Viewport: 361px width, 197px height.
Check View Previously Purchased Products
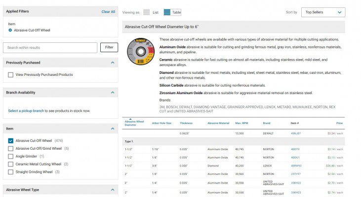click(x=11, y=75)
